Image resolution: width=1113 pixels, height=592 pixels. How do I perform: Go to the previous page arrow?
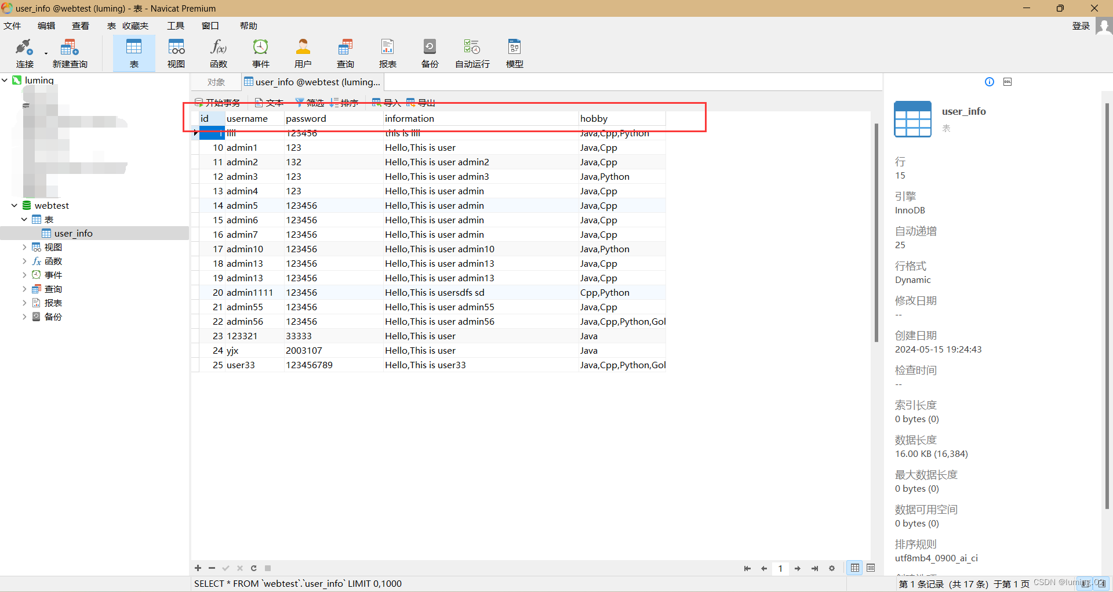[x=764, y=568]
